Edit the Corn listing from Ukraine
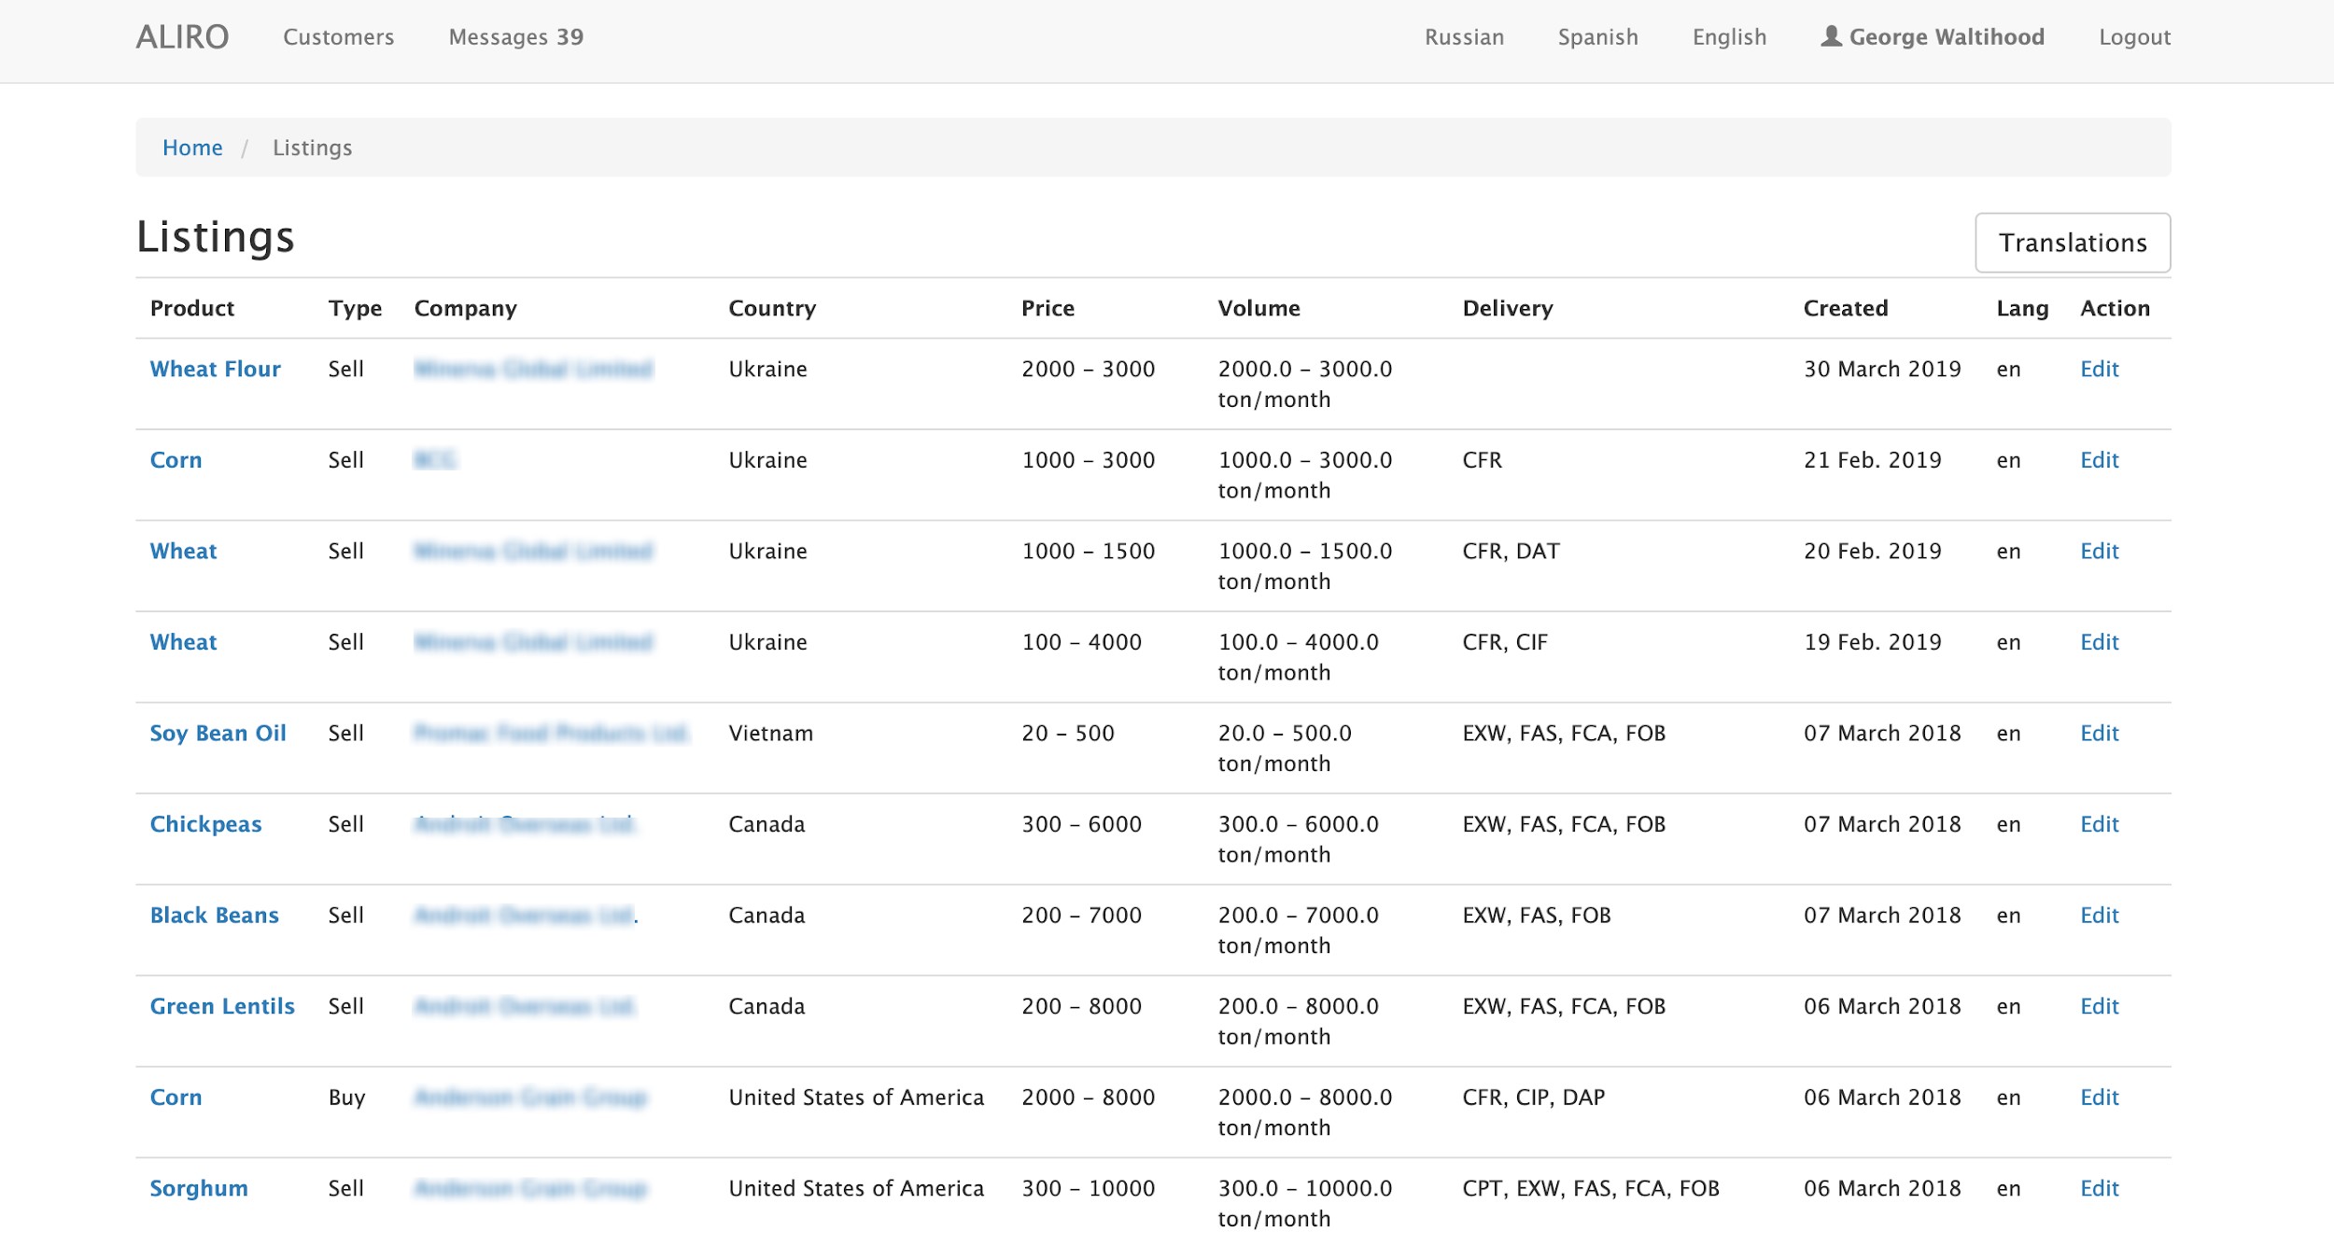The image size is (2334, 1246). coord(2100,460)
